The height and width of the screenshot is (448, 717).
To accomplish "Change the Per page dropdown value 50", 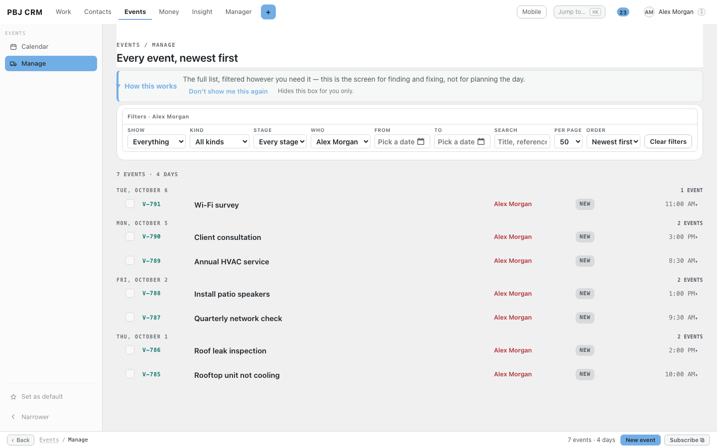I will (568, 142).
